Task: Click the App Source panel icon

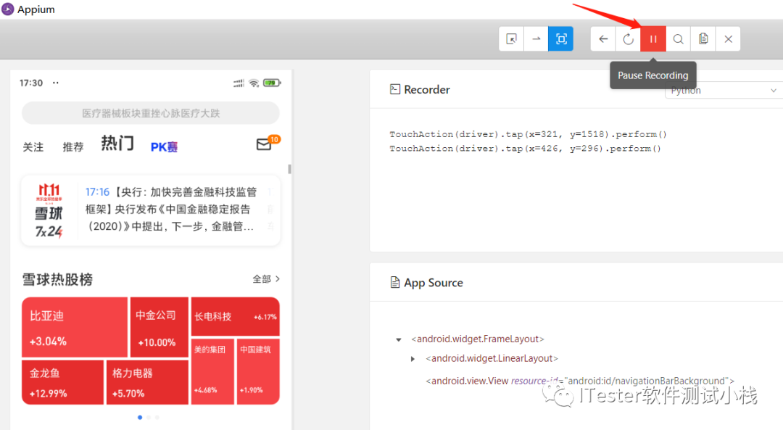Action: (395, 283)
